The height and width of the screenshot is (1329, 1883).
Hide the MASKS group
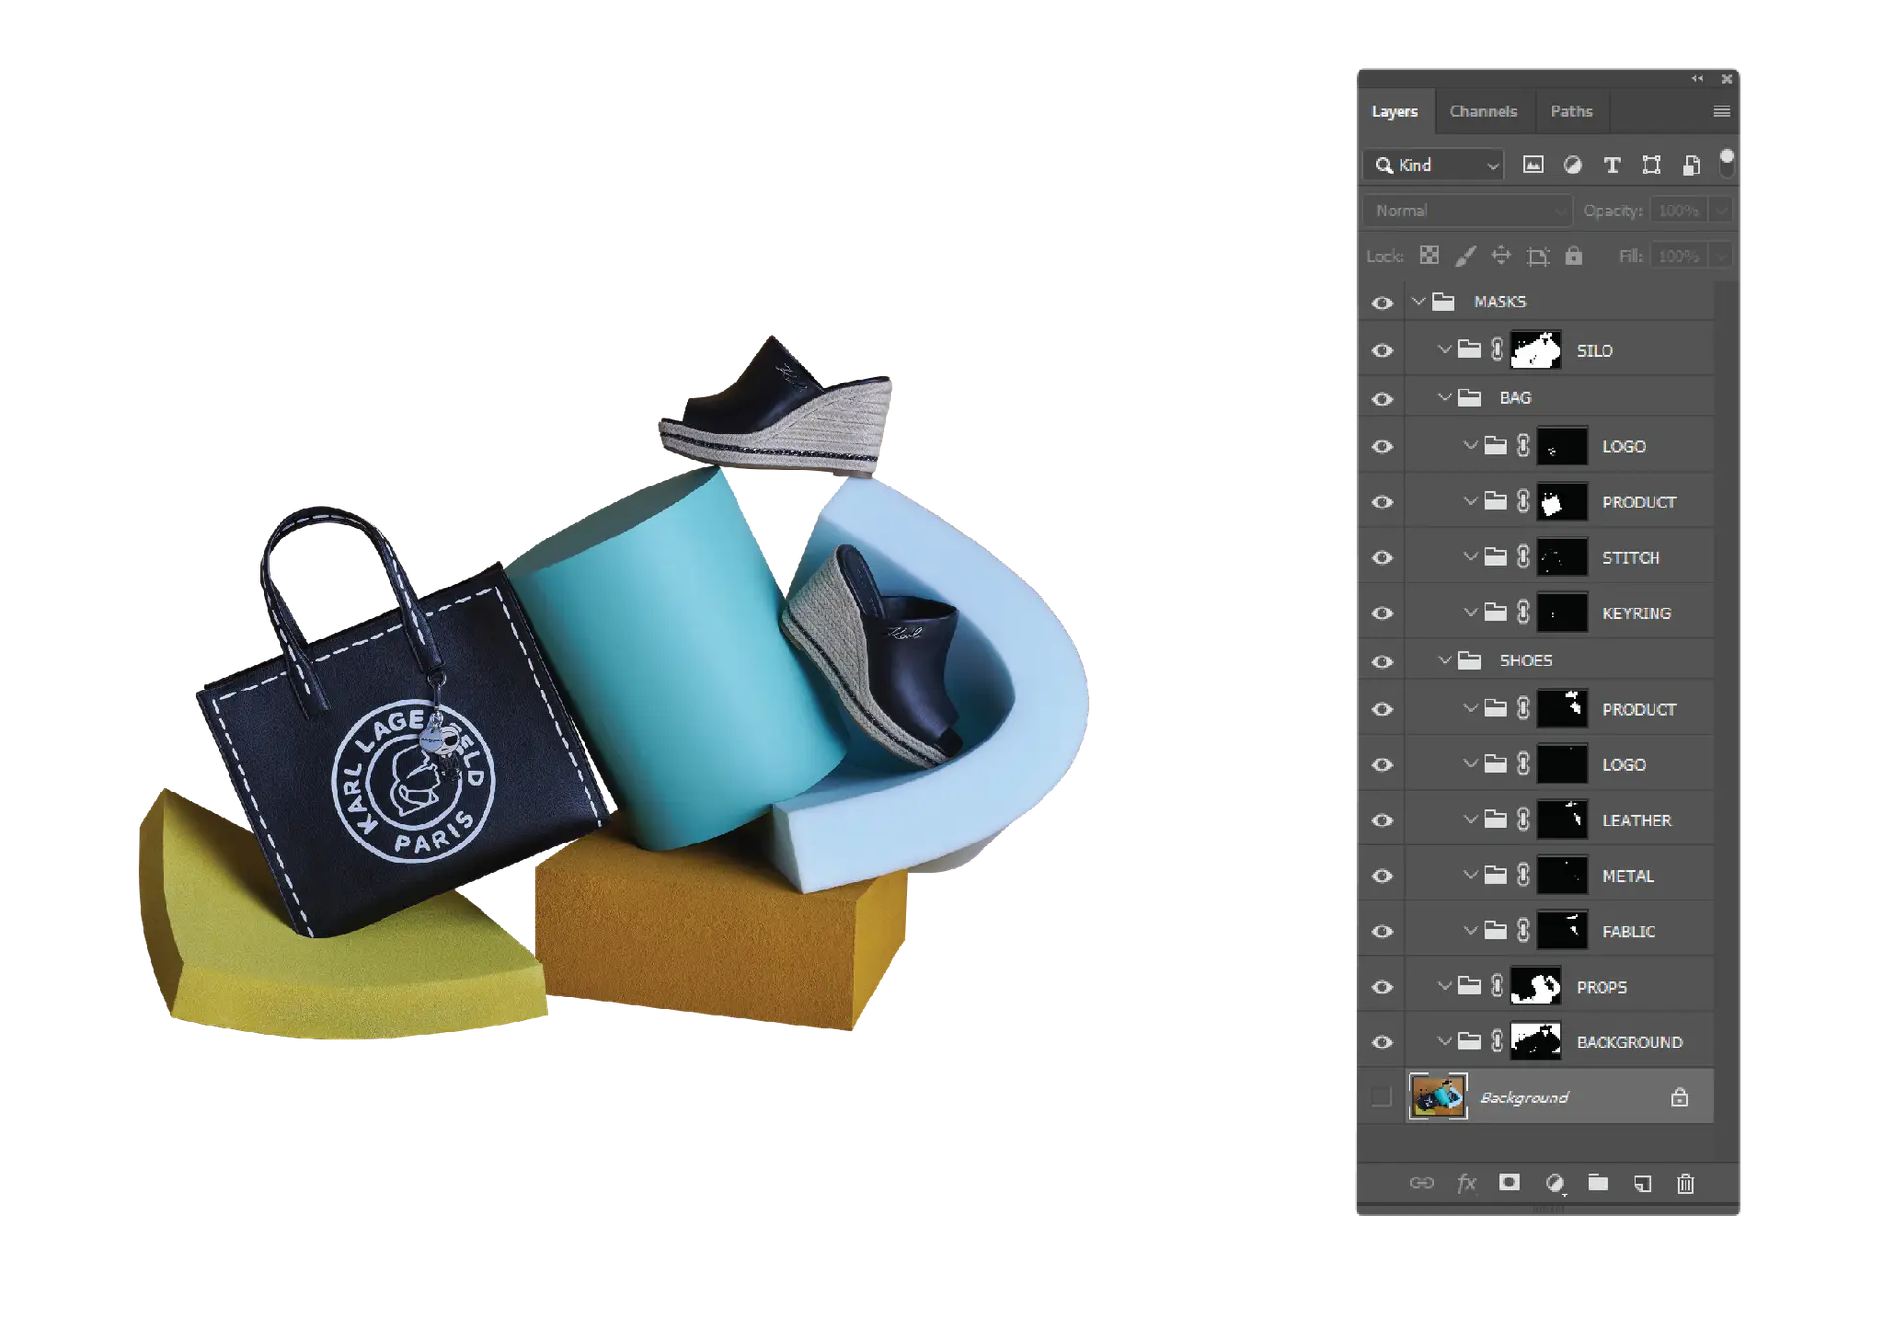pyautogui.click(x=1382, y=303)
